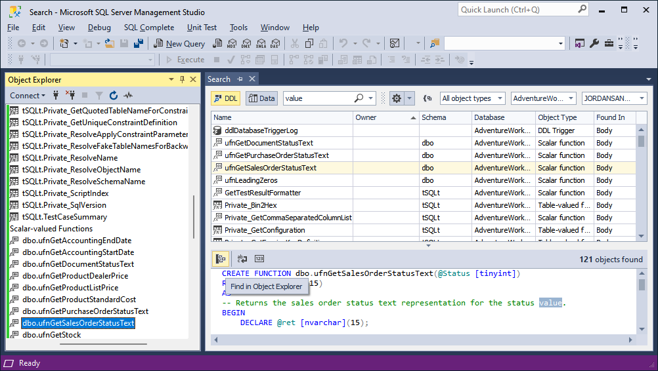Pin the Object Explorer panel
The image size is (658, 371).
coord(182,79)
